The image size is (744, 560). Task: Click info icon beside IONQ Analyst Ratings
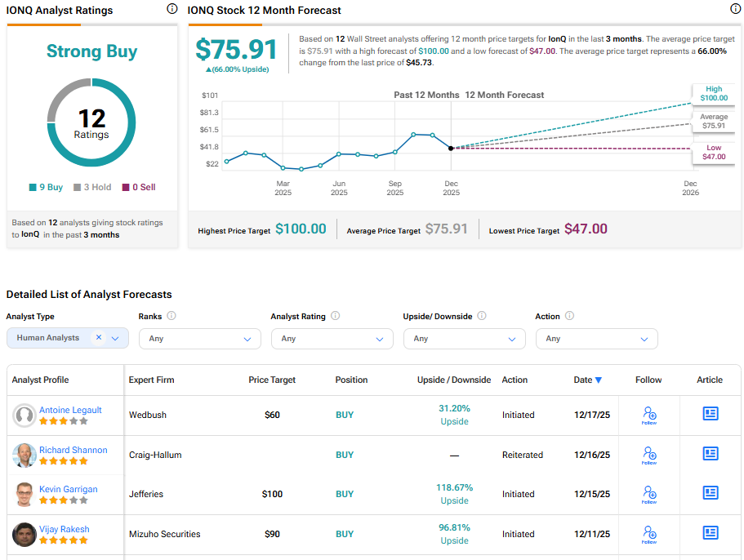[x=172, y=9]
